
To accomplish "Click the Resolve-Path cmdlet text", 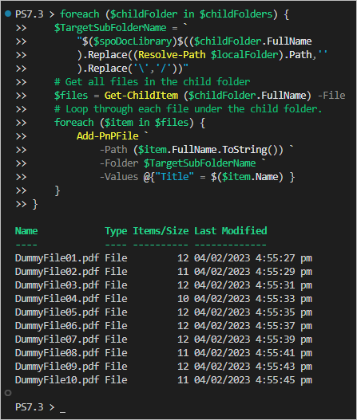I will click(x=172, y=55).
